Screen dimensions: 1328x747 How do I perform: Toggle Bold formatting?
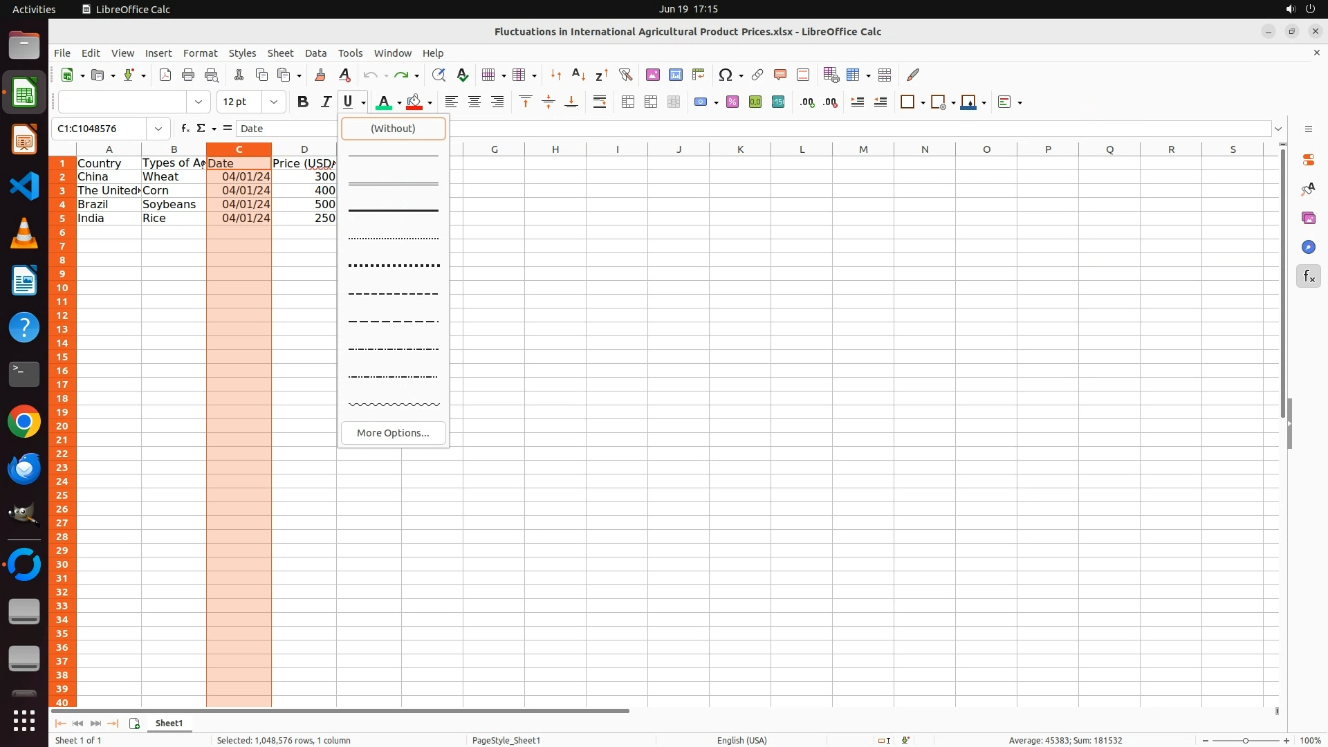[302, 102]
